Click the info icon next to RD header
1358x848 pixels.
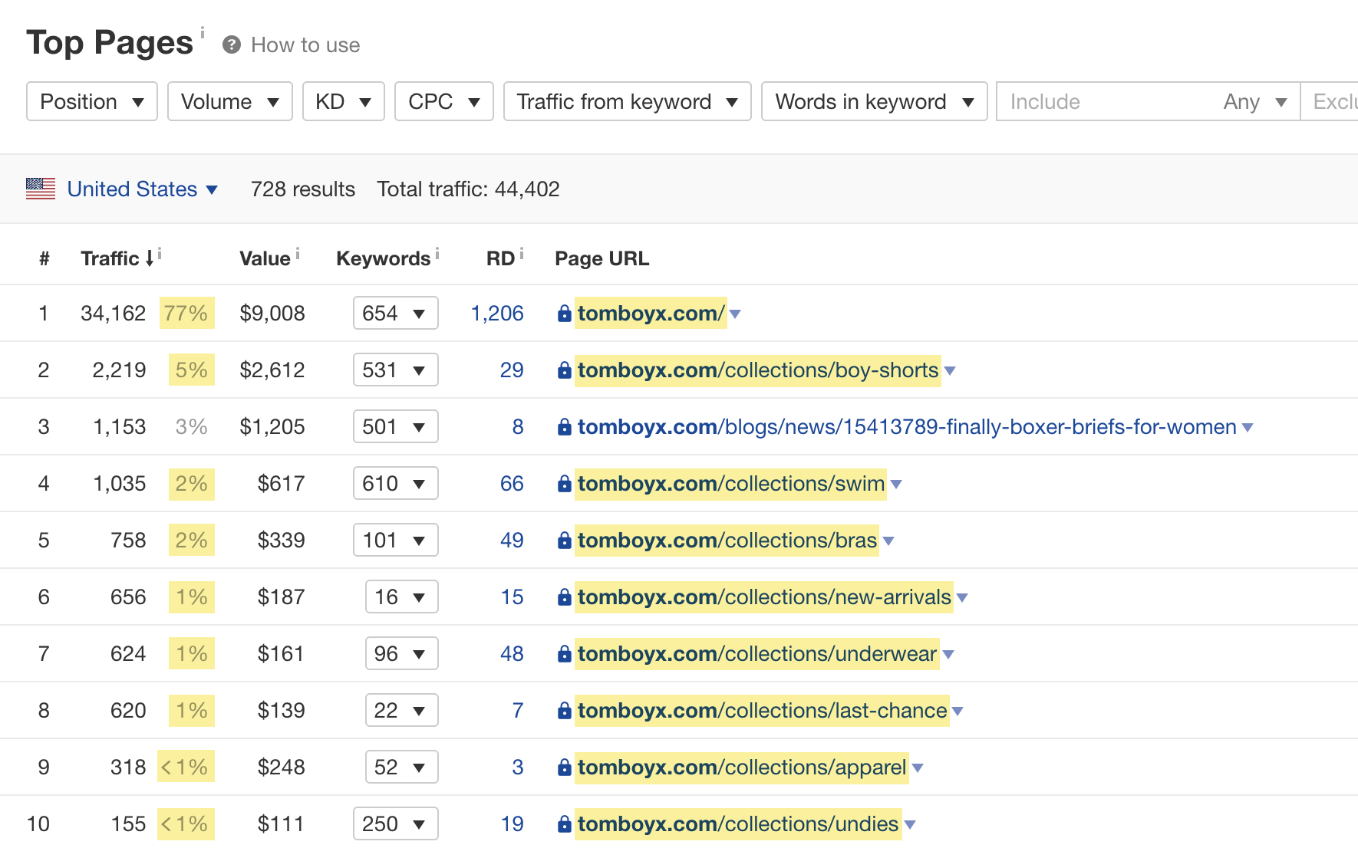click(x=522, y=253)
